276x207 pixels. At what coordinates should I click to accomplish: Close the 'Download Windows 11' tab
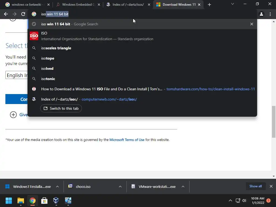point(199,5)
